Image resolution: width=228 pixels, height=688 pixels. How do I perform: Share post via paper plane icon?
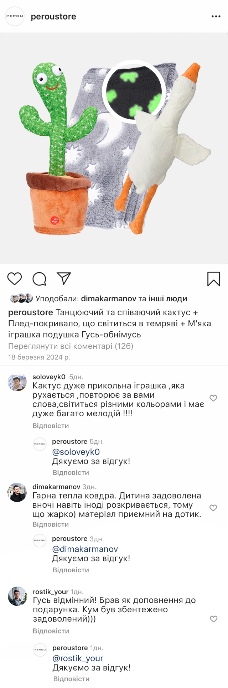pos(64,278)
